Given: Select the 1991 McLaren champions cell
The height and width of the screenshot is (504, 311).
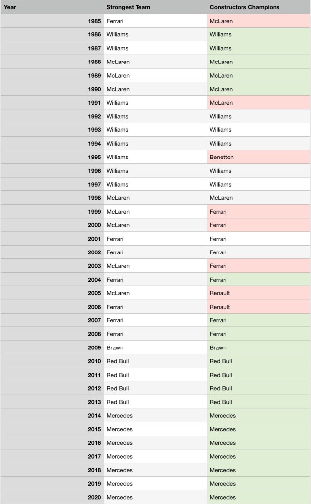Looking at the screenshot, I should 258,103.
